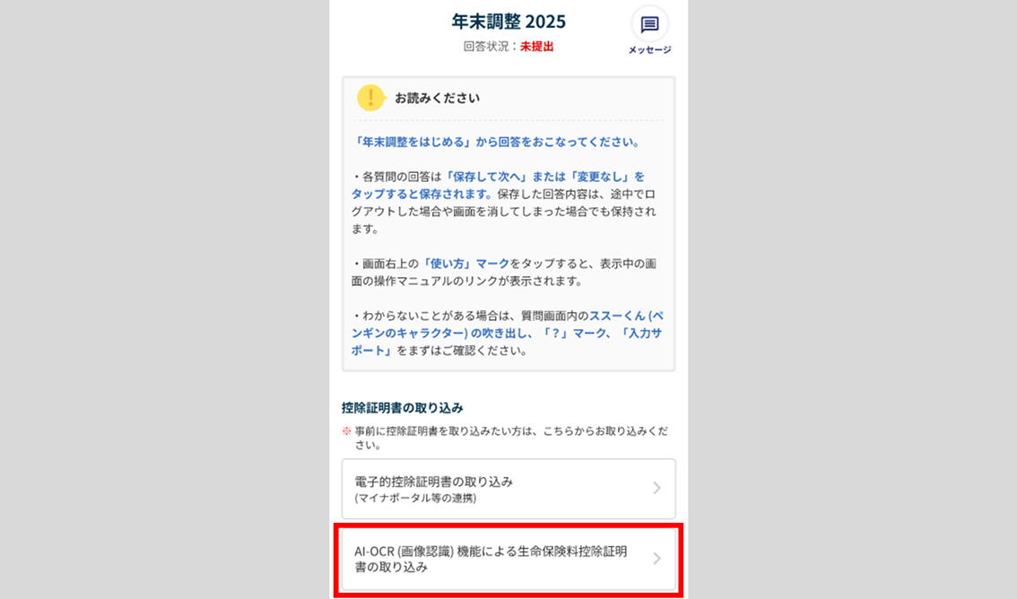Click blue 「年末調整をはじめる」から回答 sentence
Image resolution: width=1017 pixels, height=599 pixels.
tap(498, 142)
